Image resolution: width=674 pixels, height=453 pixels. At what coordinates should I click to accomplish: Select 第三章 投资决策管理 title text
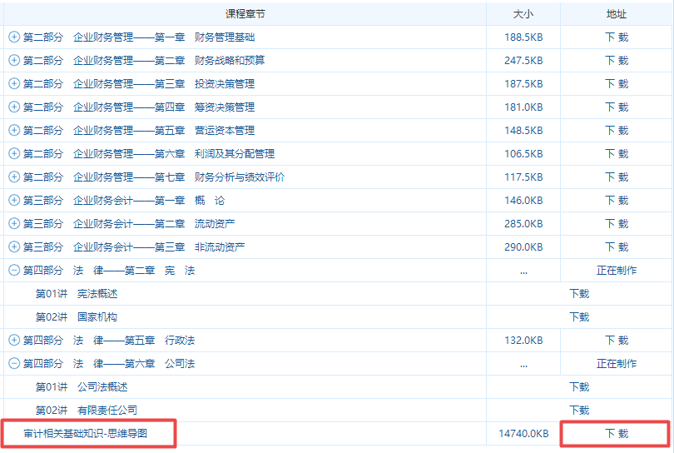139,84
